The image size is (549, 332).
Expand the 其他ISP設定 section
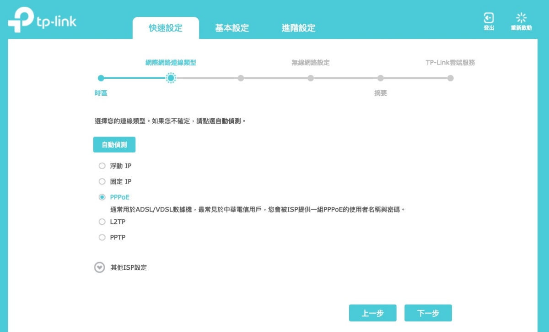coord(100,267)
